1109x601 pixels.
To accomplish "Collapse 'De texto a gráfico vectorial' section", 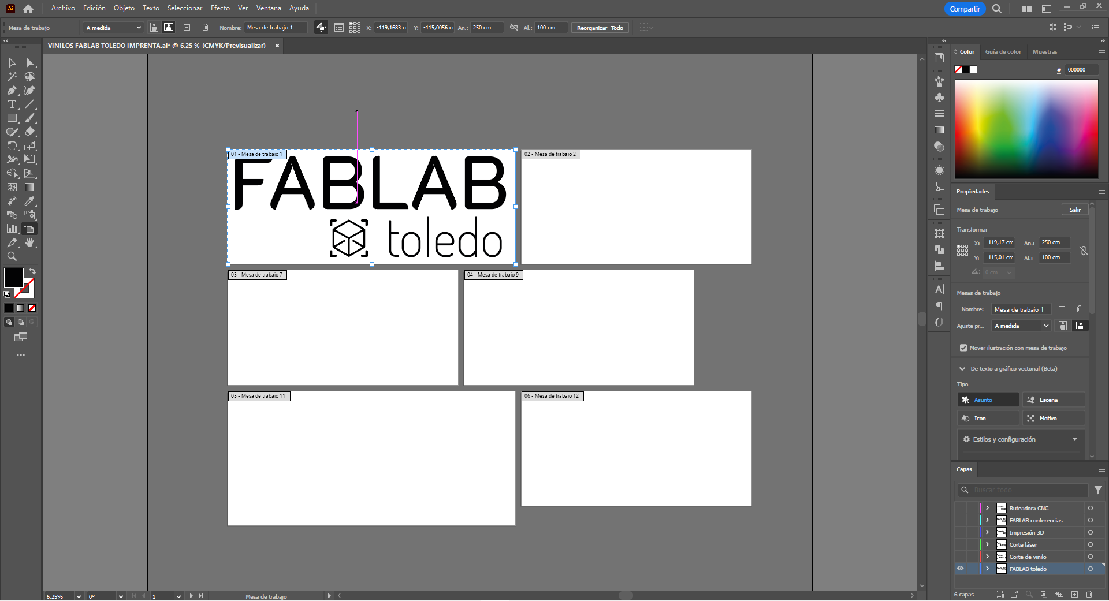I will [x=962, y=369].
